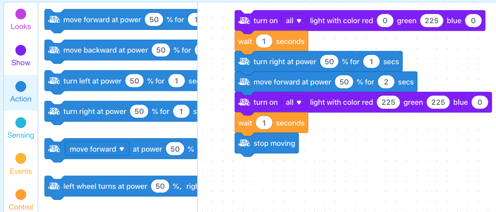Viewport: 496px width, 212px height.
Task: Edit red value 225 in second light block
Action: tap(388, 102)
